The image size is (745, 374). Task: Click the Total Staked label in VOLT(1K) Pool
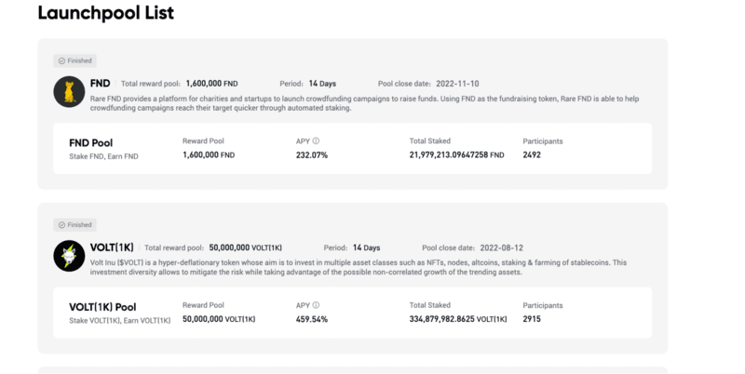(x=430, y=305)
